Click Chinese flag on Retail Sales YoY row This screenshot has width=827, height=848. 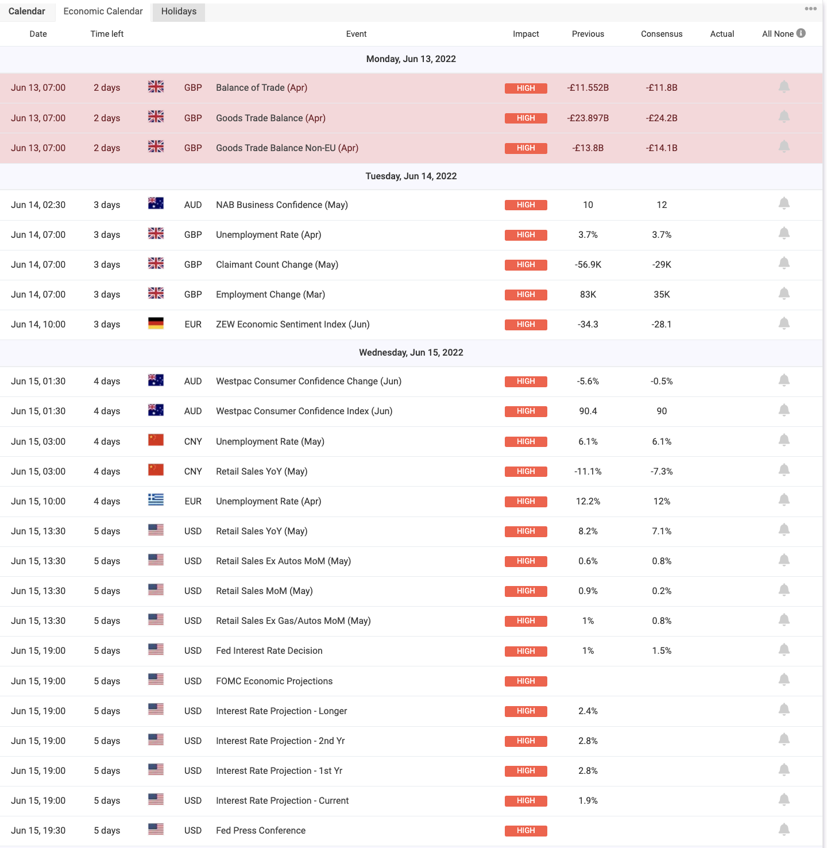click(x=156, y=470)
